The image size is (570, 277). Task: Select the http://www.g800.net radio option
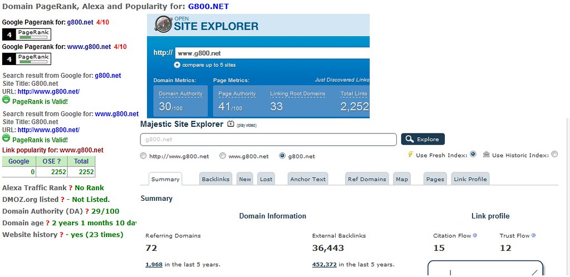143,156
